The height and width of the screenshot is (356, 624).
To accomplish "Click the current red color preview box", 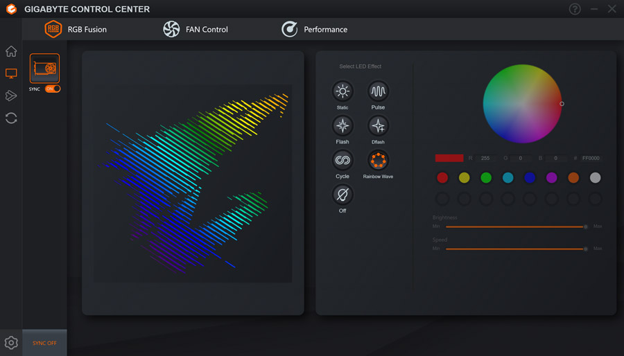I will (449, 158).
